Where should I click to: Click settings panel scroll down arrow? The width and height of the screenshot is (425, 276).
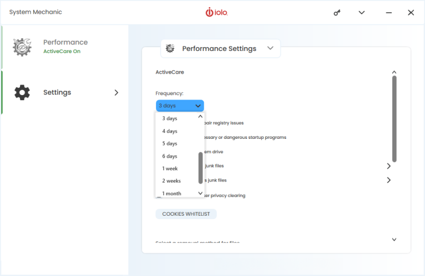coord(394,239)
